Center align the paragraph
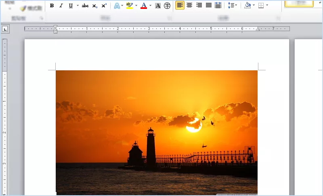 point(189,5)
